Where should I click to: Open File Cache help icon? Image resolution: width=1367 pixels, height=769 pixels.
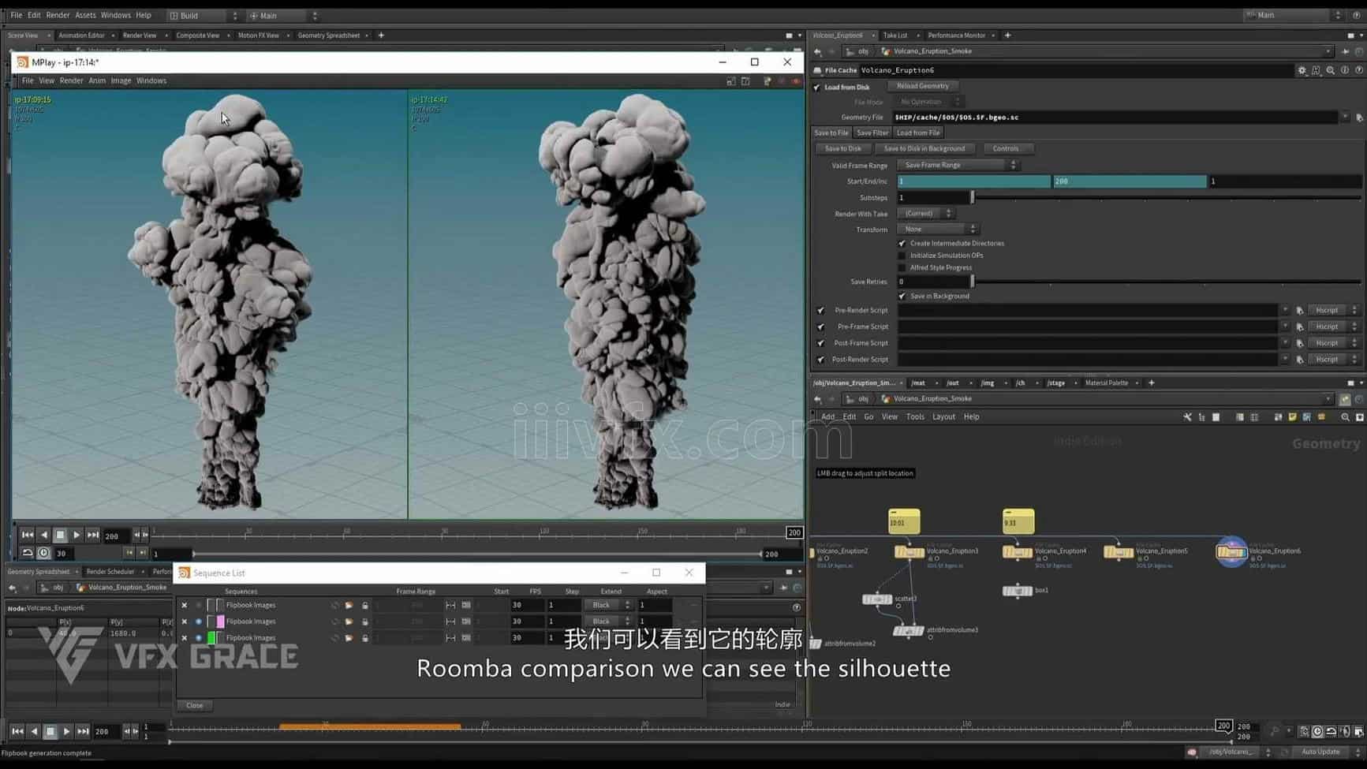coord(1359,70)
